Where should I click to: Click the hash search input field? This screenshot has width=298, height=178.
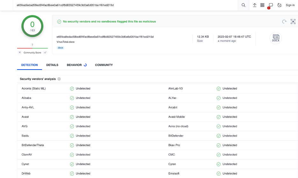coord(125,5)
